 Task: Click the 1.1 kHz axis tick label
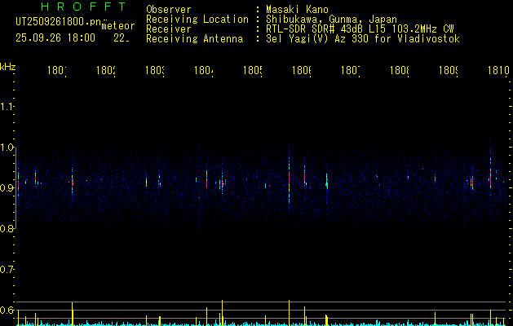pyautogui.click(x=7, y=106)
